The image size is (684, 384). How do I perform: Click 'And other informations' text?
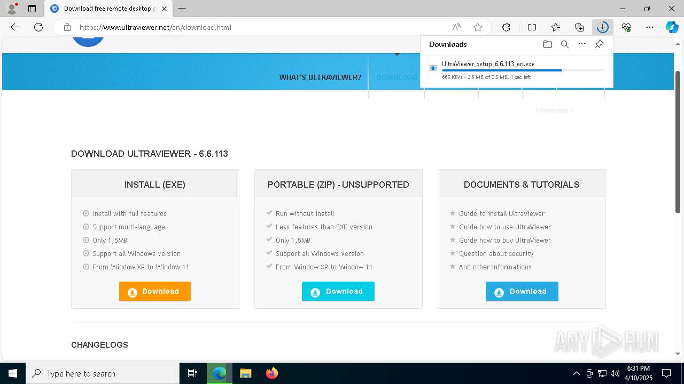[x=495, y=267]
